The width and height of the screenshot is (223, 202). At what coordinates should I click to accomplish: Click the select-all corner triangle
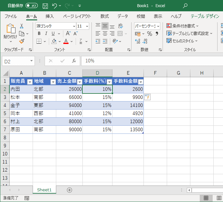[5, 73]
